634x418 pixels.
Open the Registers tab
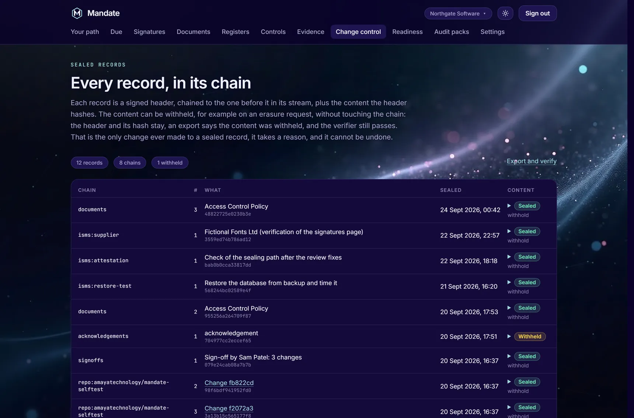click(x=236, y=32)
